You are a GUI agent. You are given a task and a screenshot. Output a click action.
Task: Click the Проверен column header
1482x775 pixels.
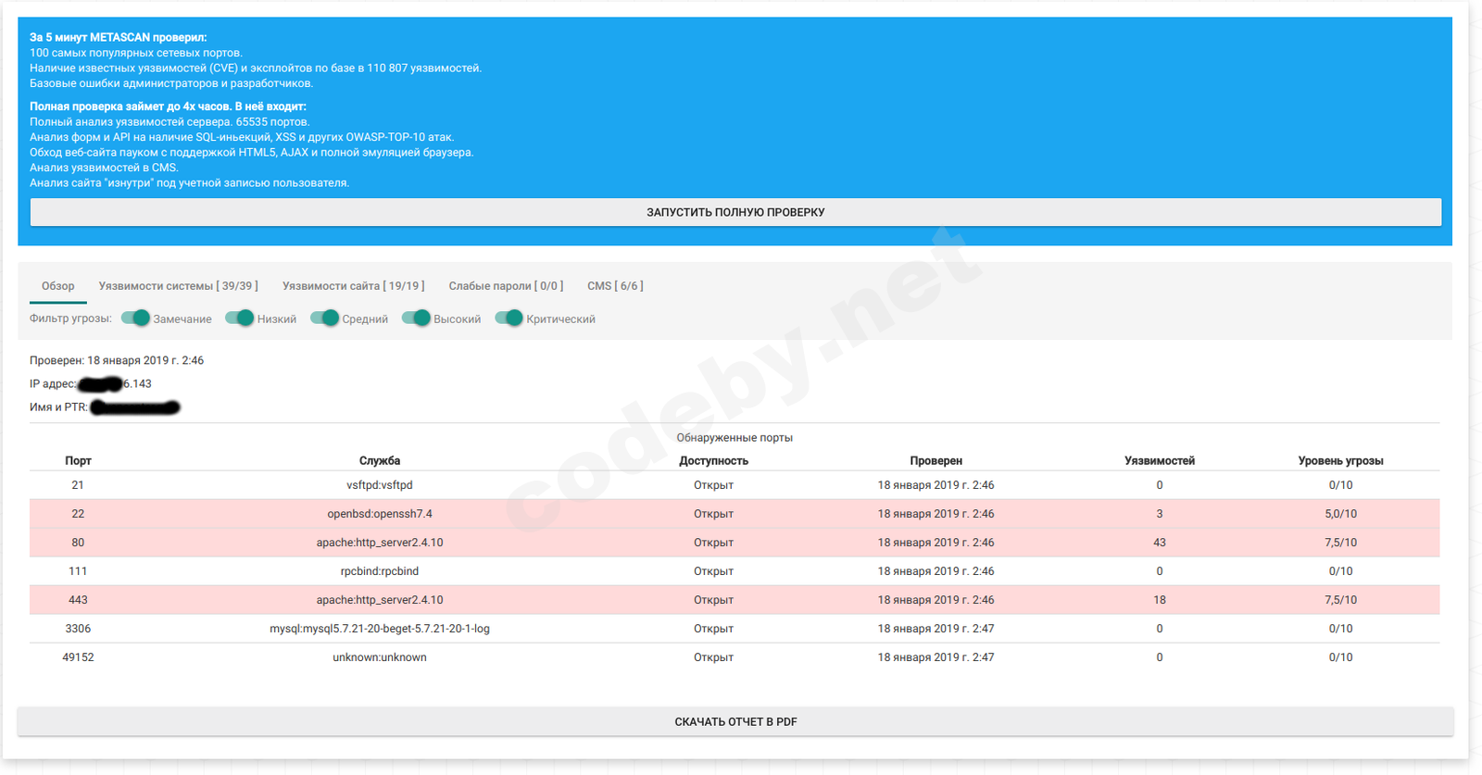(936, 461)
